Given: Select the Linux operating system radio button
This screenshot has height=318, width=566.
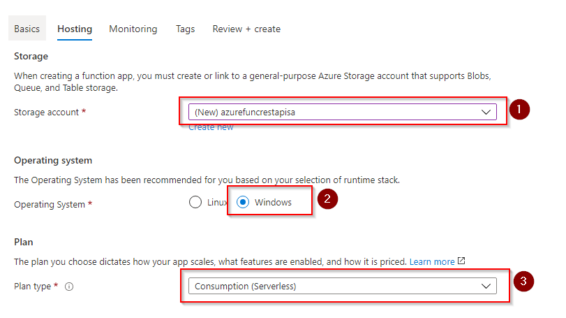Looking at the screenshot, I should [195, 202].
